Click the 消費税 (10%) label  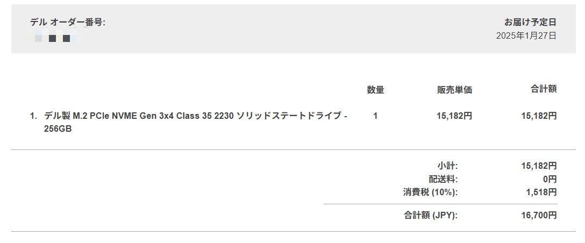tap(430, 192)
